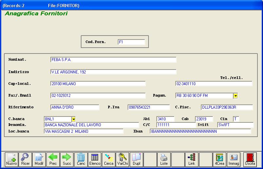The image size is (263, 169).
Task: Open the Elenco list view icon
Action: point(95,160)
